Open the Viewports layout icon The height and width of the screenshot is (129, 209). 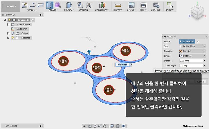pos(123,126)
